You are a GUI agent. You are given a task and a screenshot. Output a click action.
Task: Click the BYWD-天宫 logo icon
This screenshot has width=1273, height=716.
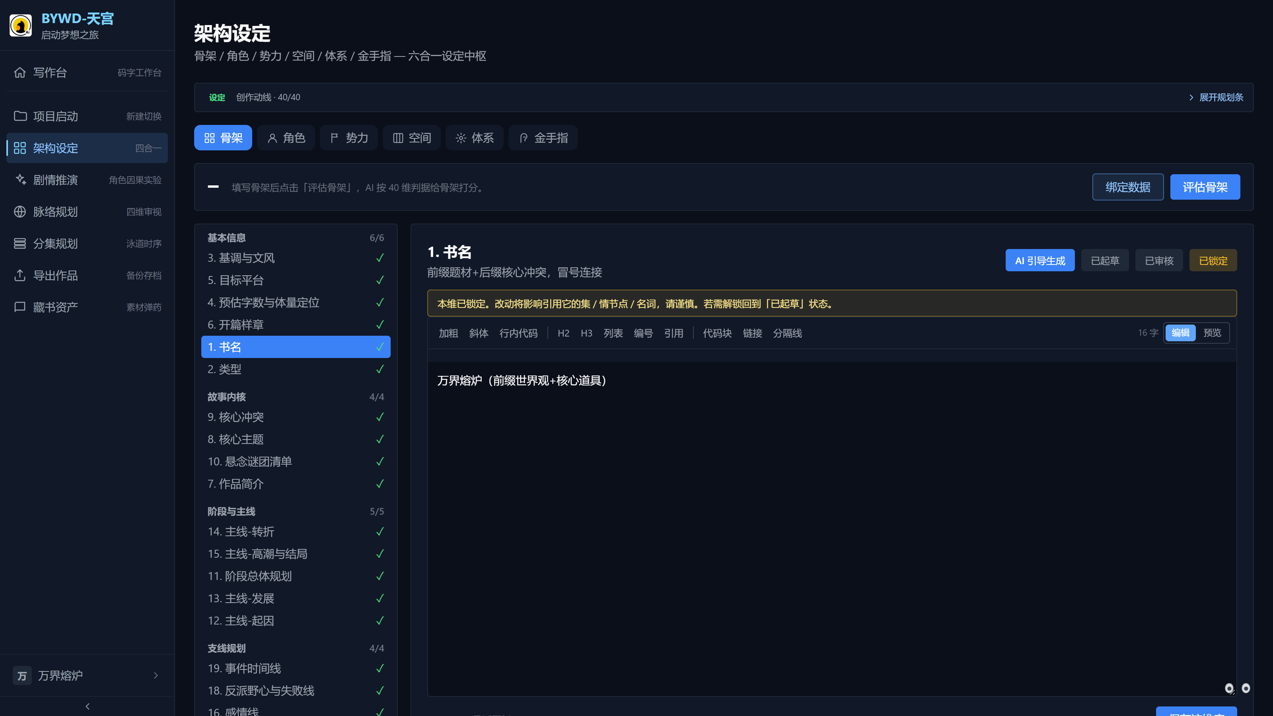click(21, 25)
